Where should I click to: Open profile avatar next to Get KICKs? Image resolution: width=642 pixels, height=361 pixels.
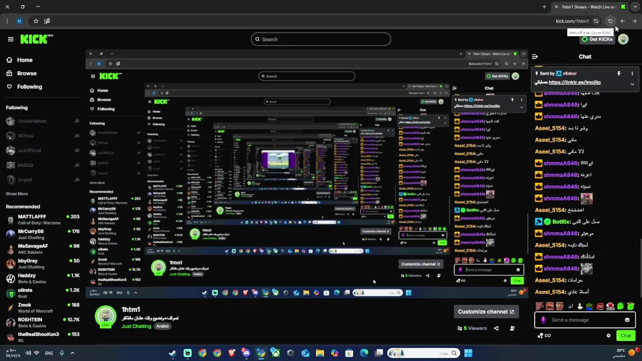[x=623, y=39]
